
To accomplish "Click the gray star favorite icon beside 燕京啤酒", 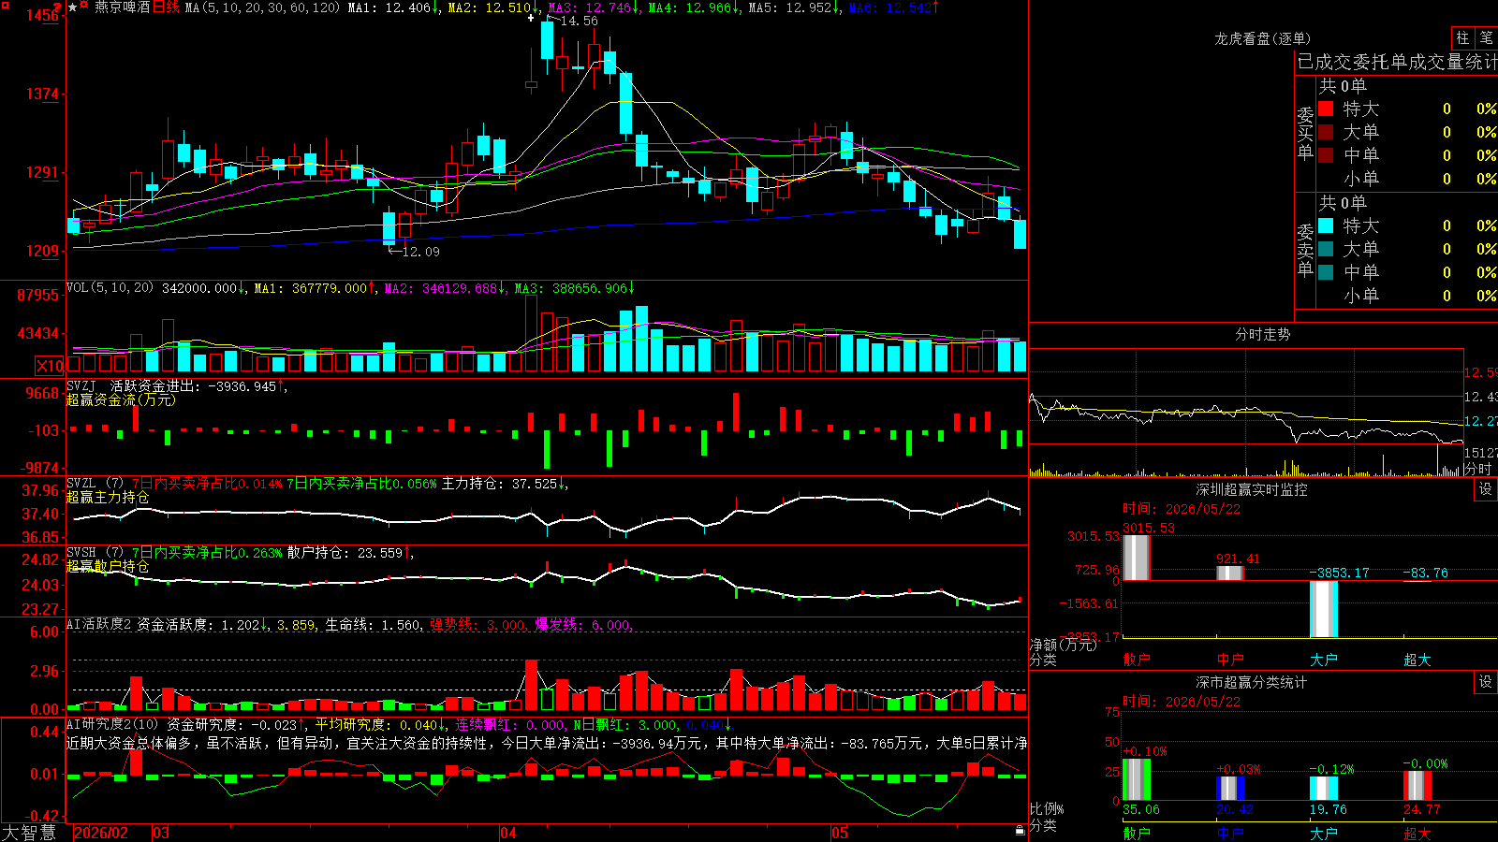I will (x=72, y=7).
